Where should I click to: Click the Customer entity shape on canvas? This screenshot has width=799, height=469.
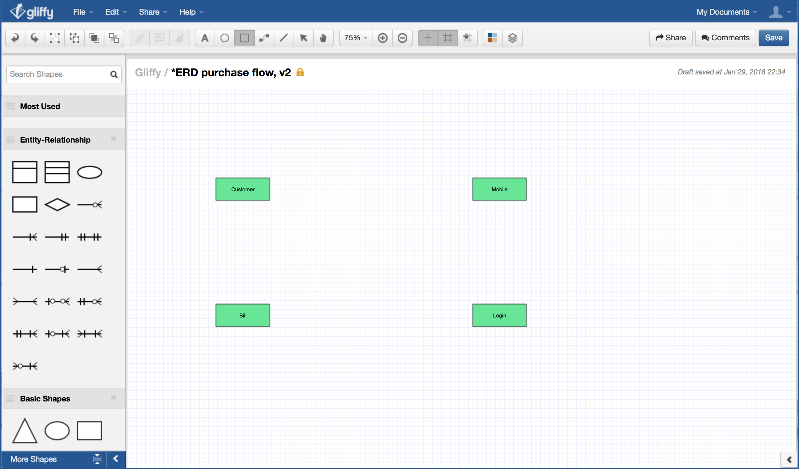pos(242,189)
